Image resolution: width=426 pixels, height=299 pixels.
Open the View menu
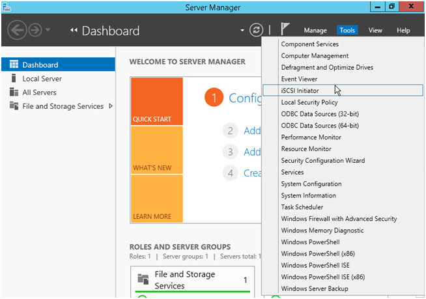(x=375, y=31)
